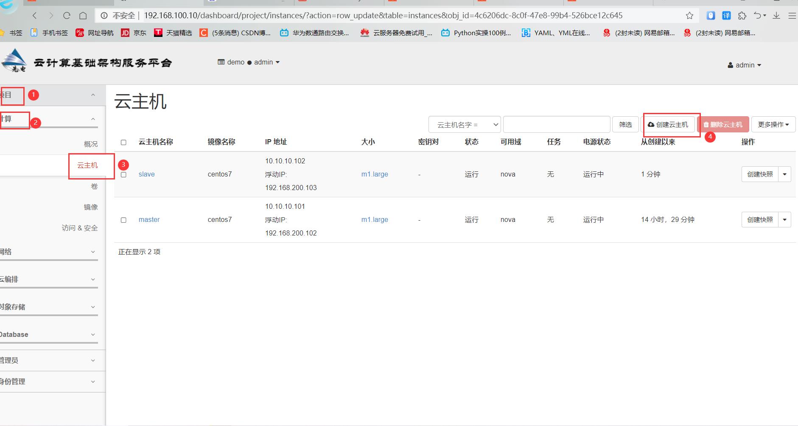Open 镜像 in the sidebar
Screen dimensions: 798x426
(x=91, y=207)
